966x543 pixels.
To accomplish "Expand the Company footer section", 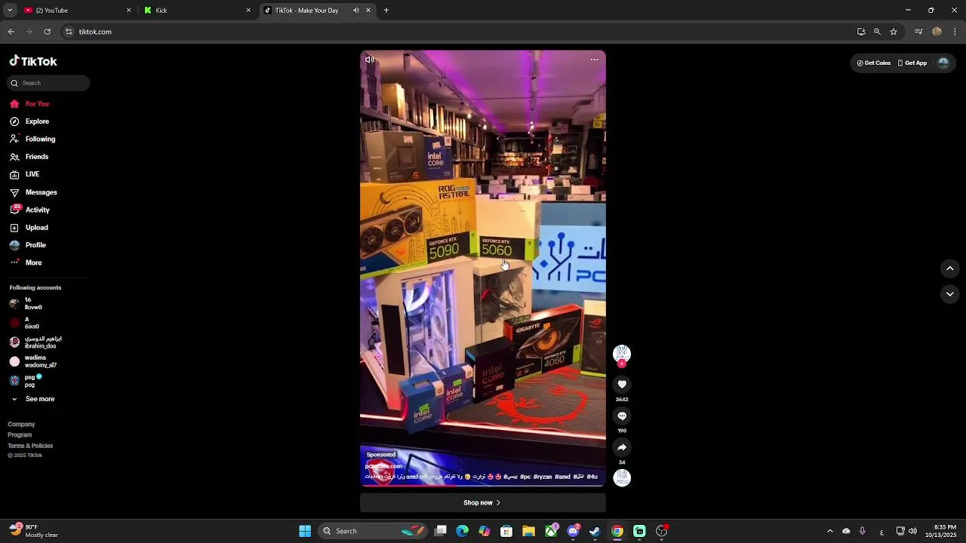I will click(x=21, y=425).
